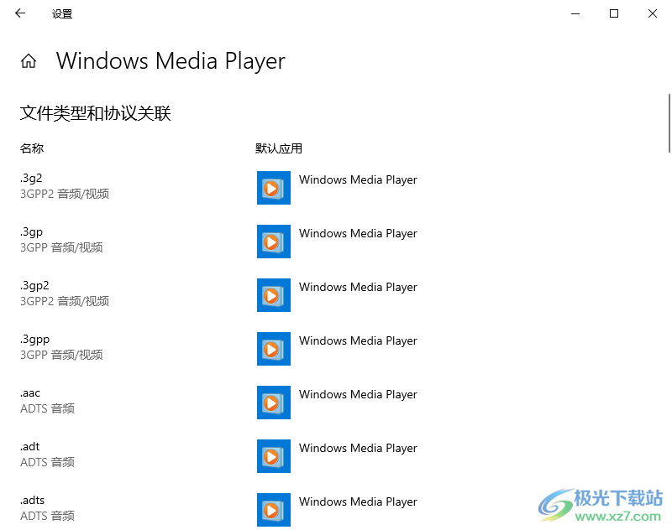
Task: Click the Windows Media Player icon for .aac
Action: coord(274,403)
